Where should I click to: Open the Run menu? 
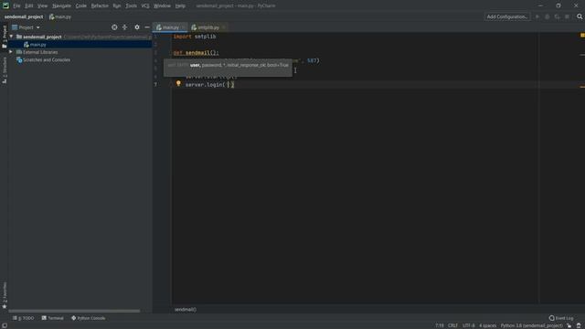117,6
